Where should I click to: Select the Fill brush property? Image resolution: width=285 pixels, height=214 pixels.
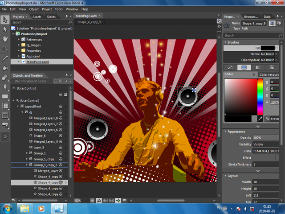coord(251,48)
